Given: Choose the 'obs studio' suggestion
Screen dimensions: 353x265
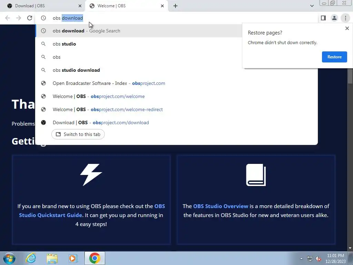Looking at the screenshot, I should point(139,44).
